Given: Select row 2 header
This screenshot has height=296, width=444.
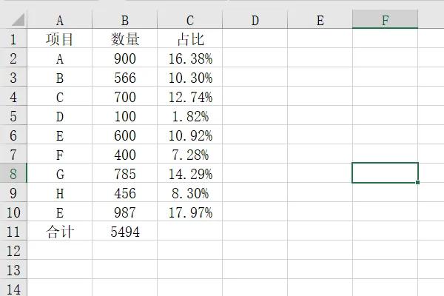Looking at the screenshot, I should tap(13, 58).
